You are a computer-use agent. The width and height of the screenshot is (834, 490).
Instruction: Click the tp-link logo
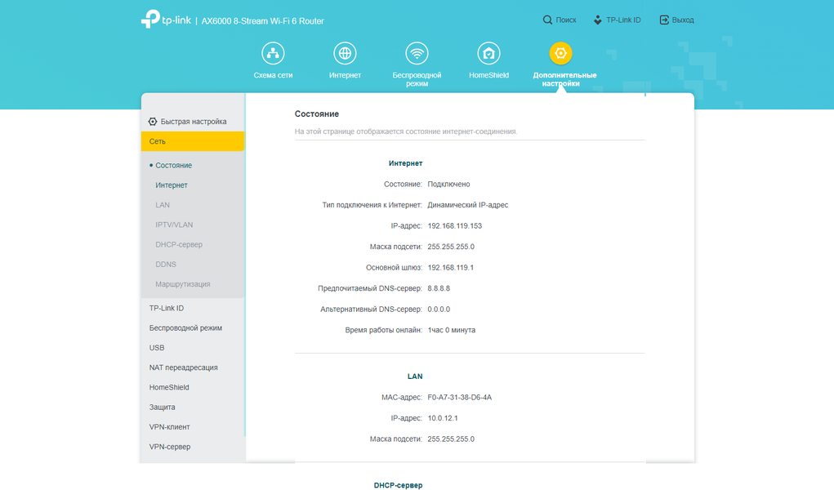click(166, 19)
